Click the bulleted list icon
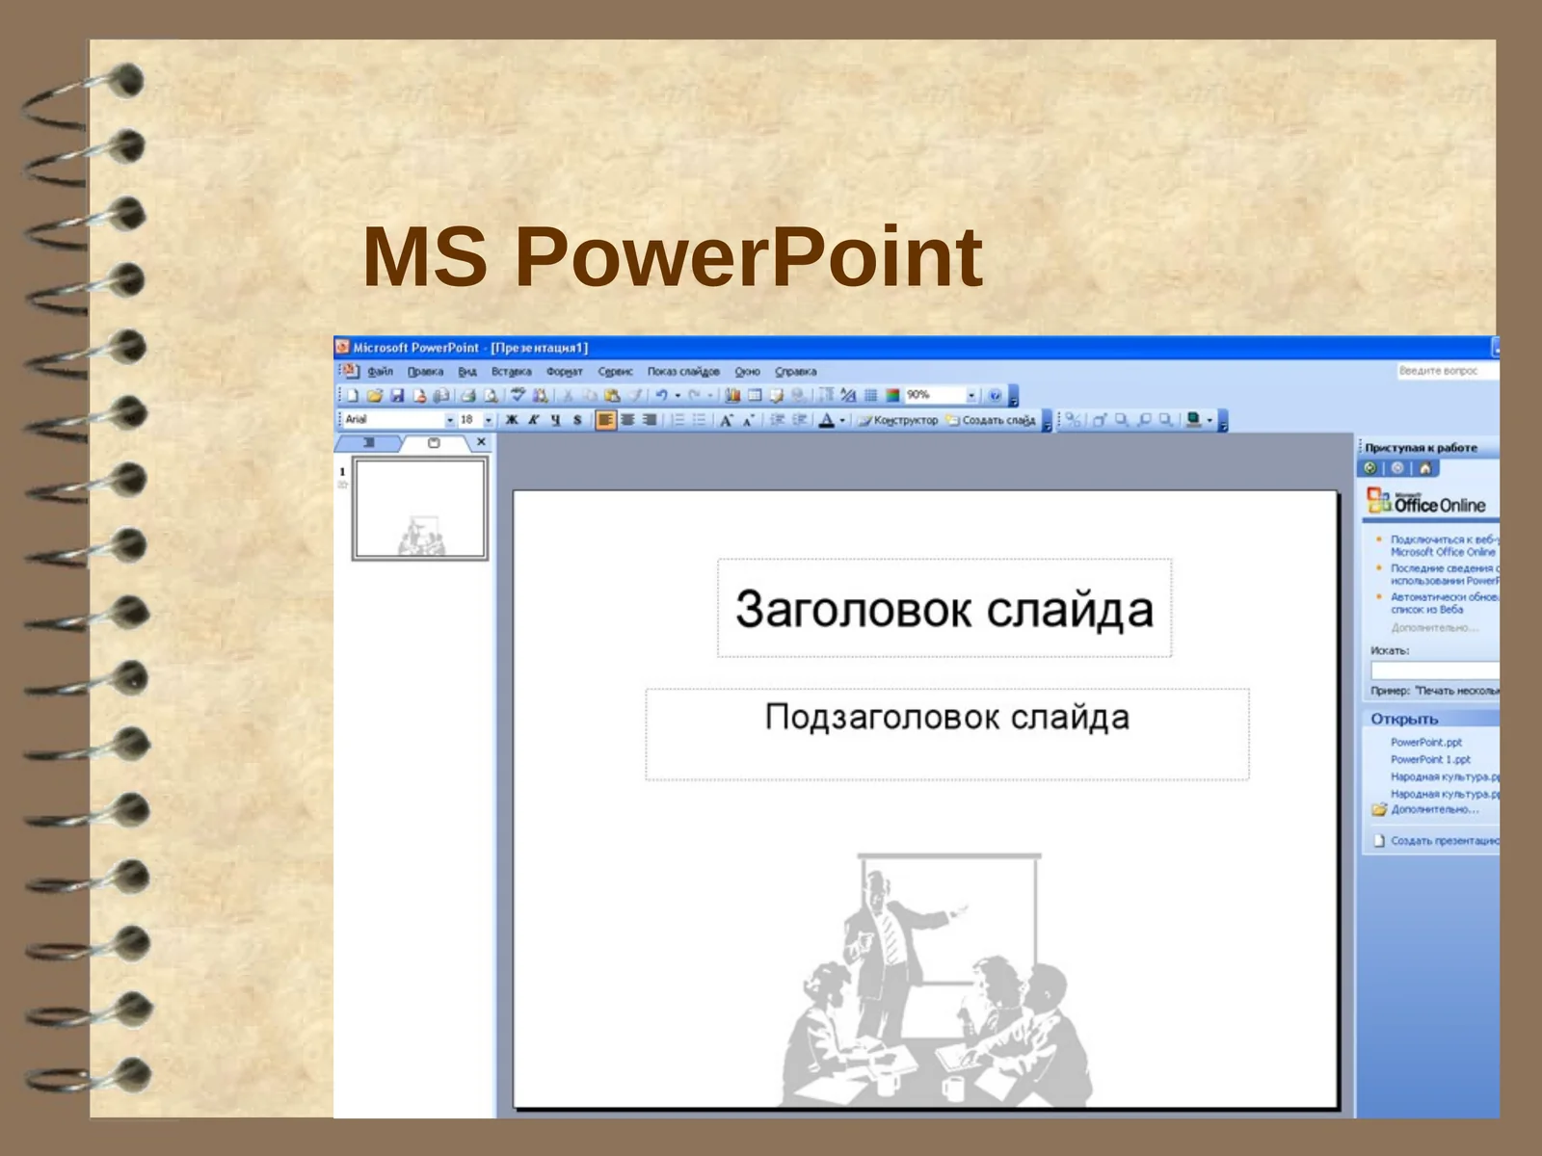The height and width of the screenshot is (1156, 1542). click(700, 420)
